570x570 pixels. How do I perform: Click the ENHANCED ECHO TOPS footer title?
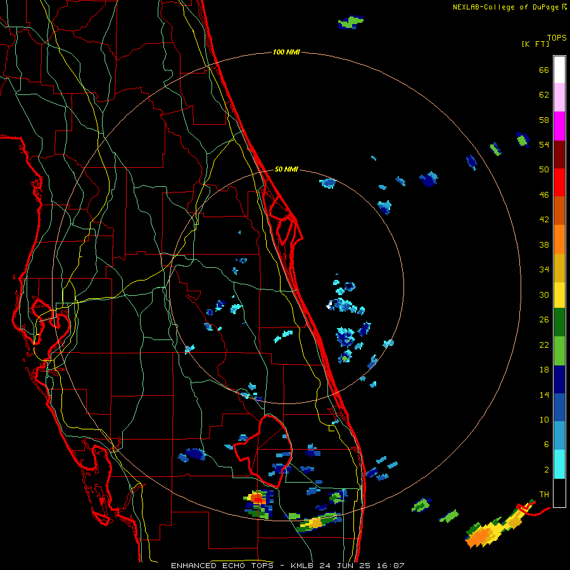222,566
